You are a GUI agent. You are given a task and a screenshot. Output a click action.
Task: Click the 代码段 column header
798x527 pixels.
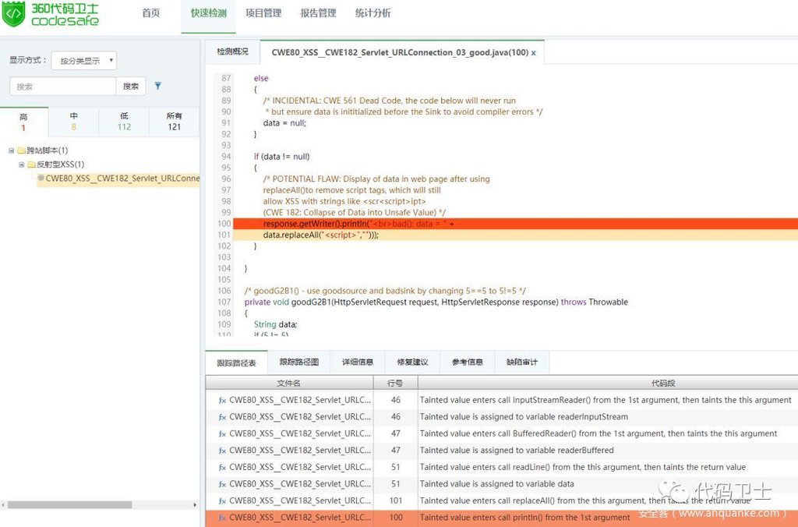click(x=608, y=383)
